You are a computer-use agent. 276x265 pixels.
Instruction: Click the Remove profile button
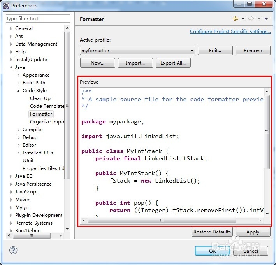point(253,51)
